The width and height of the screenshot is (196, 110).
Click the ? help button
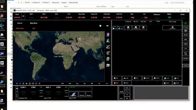[127, 95]
